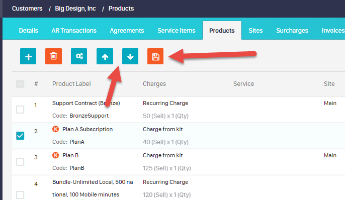Click the Bundle-Unlimited Local product label
Viewport: 345px width, 200px height.
(93, 188)
